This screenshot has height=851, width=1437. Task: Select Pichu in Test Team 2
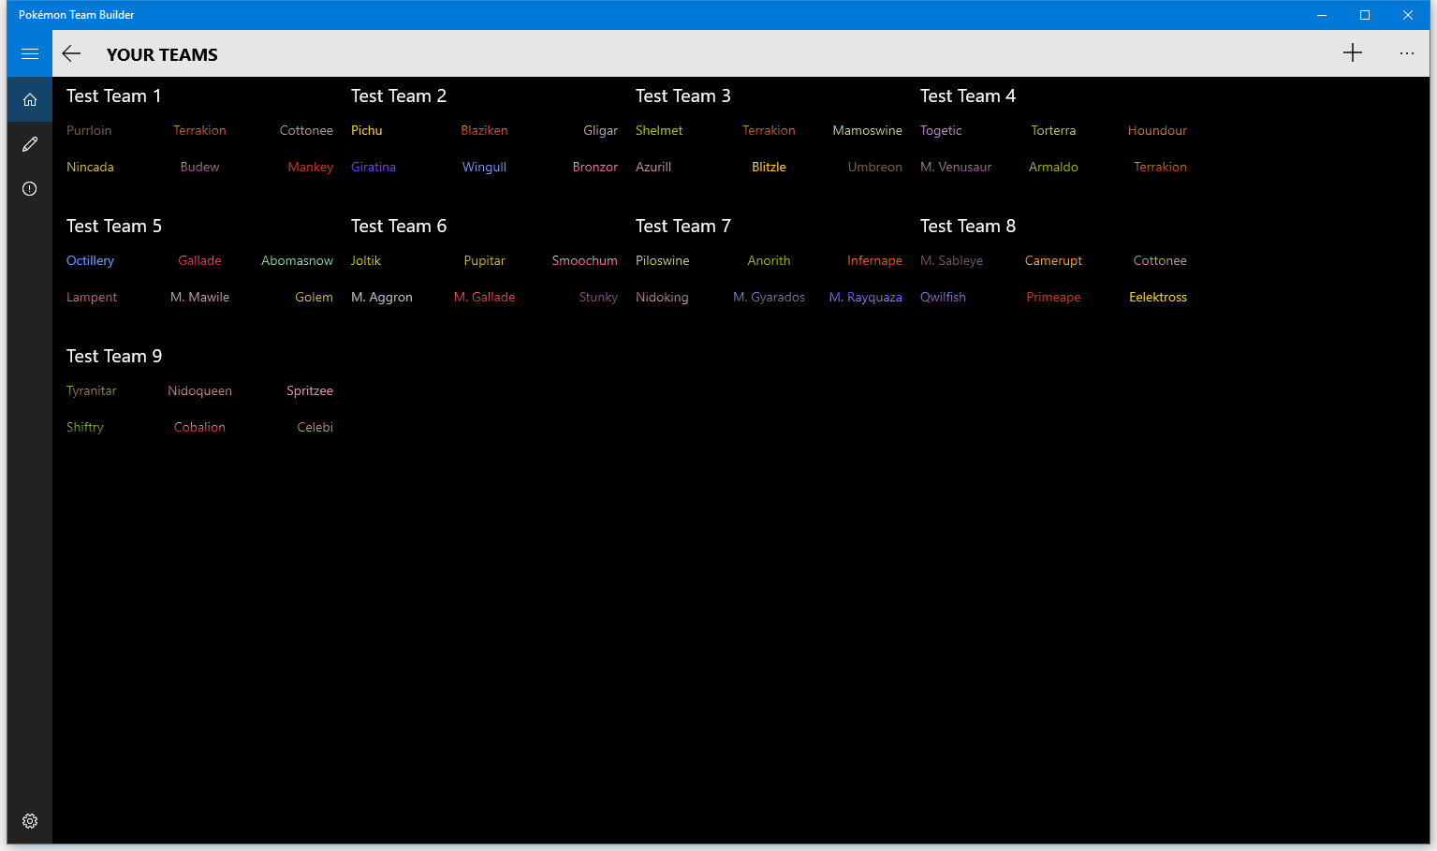[367, 130]
